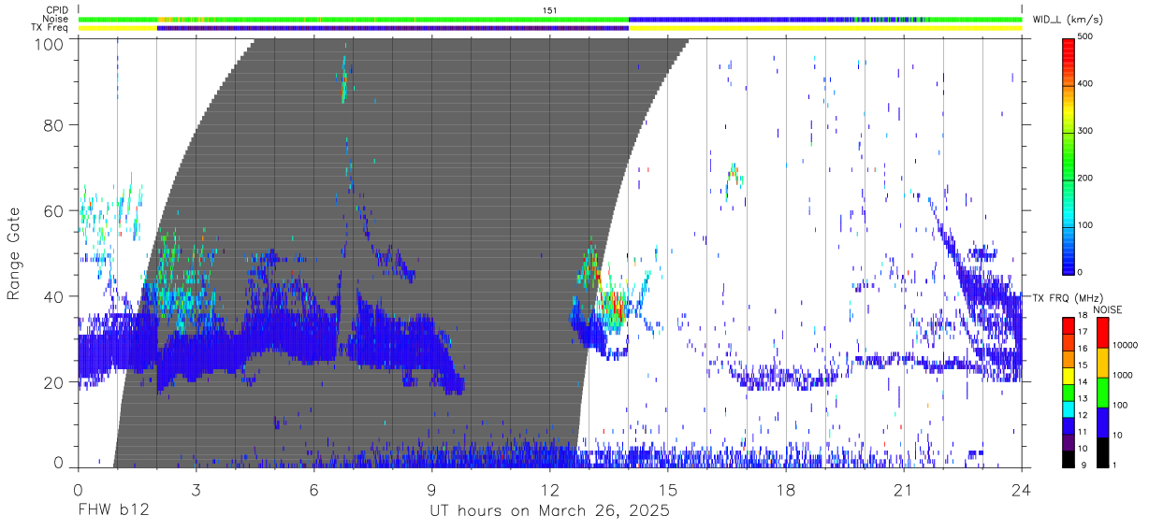Click the Noise status strip above the plot
The image size is (1149, 530).
(549, 19)
